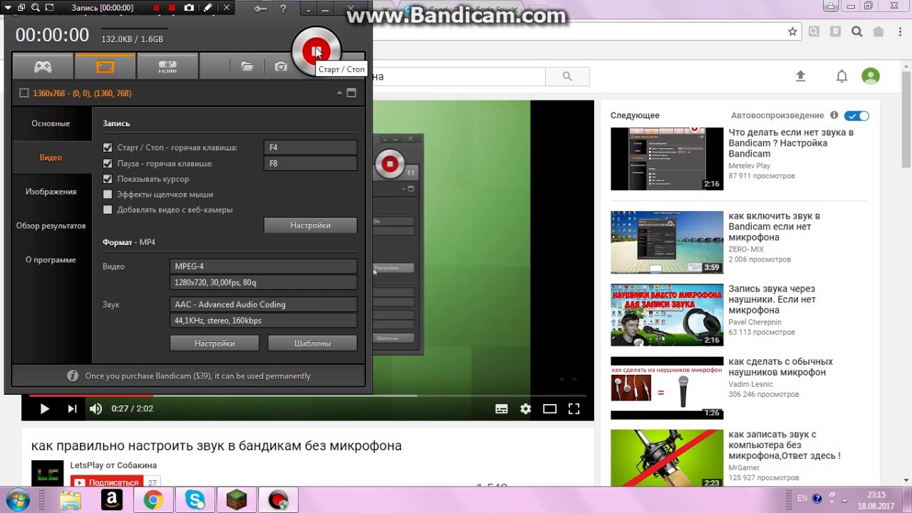Activate the pencil drawing tool in recording bar

click(207, 8)
